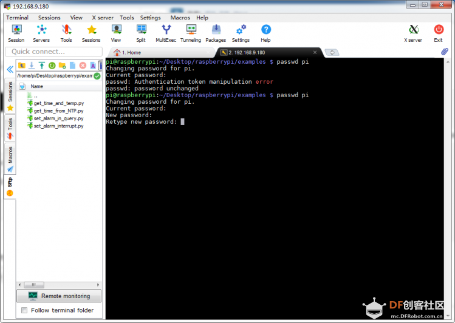455x323 pixels.
Task: Confirm remote path with green checkmark
Action: coord(97,76)
